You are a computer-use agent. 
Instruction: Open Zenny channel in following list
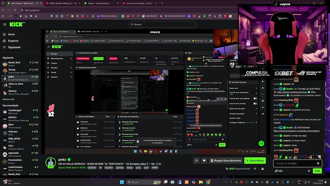point(20,71)
